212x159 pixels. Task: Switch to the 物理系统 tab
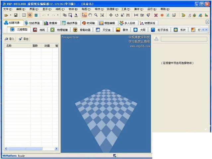pos(148,23)
